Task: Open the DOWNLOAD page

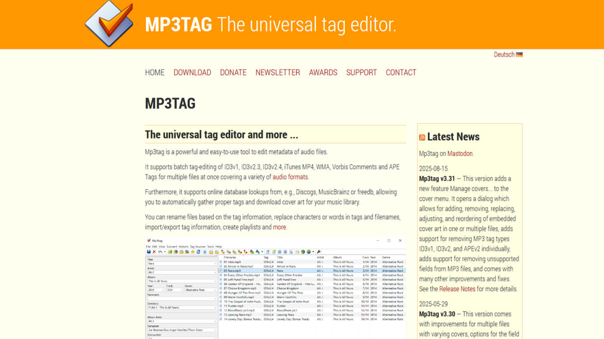Action: point(192,72)
